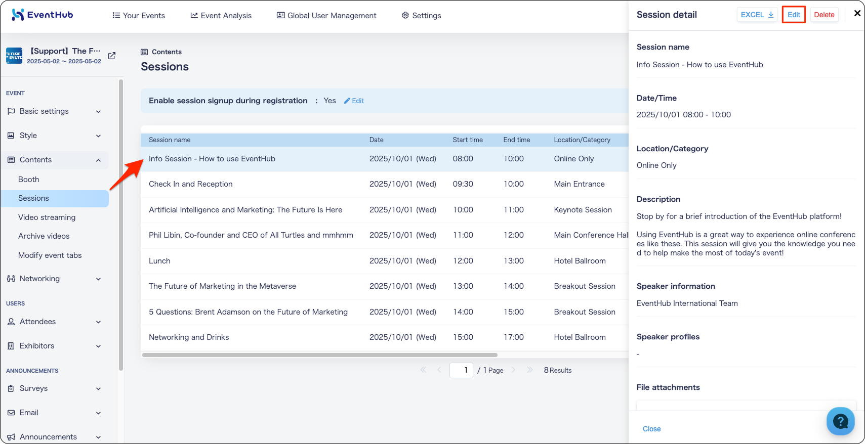Expand the Attendees section
Screen dimensions: 865x444
pyautogui.click(x=55, y=322)
